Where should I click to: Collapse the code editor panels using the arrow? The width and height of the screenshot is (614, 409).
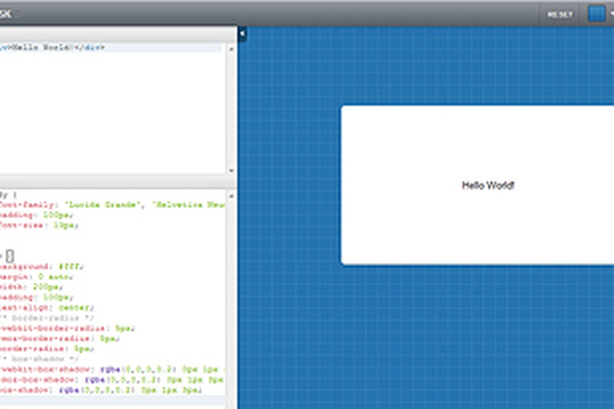click(x=241, y=34)
